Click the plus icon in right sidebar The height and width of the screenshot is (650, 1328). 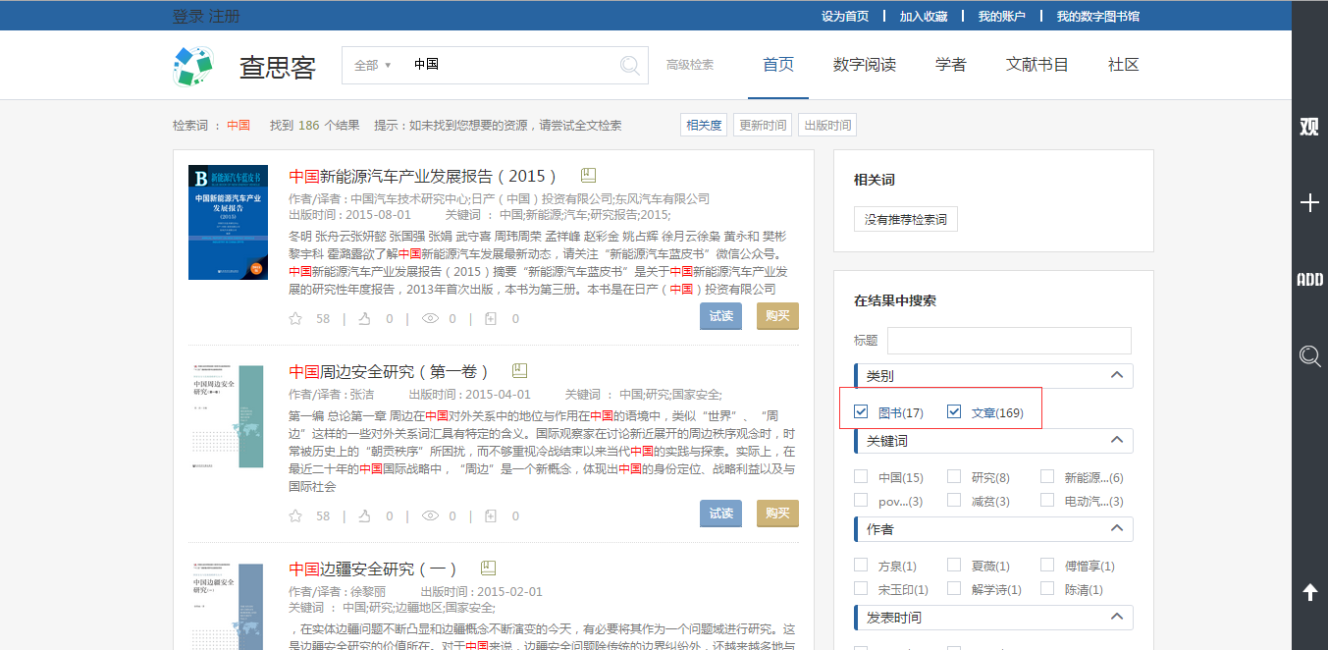1309,203
